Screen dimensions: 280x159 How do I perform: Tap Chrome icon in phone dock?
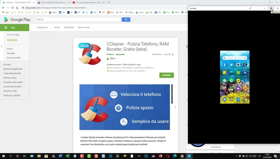pyautogui.click(x=245, y=99)
